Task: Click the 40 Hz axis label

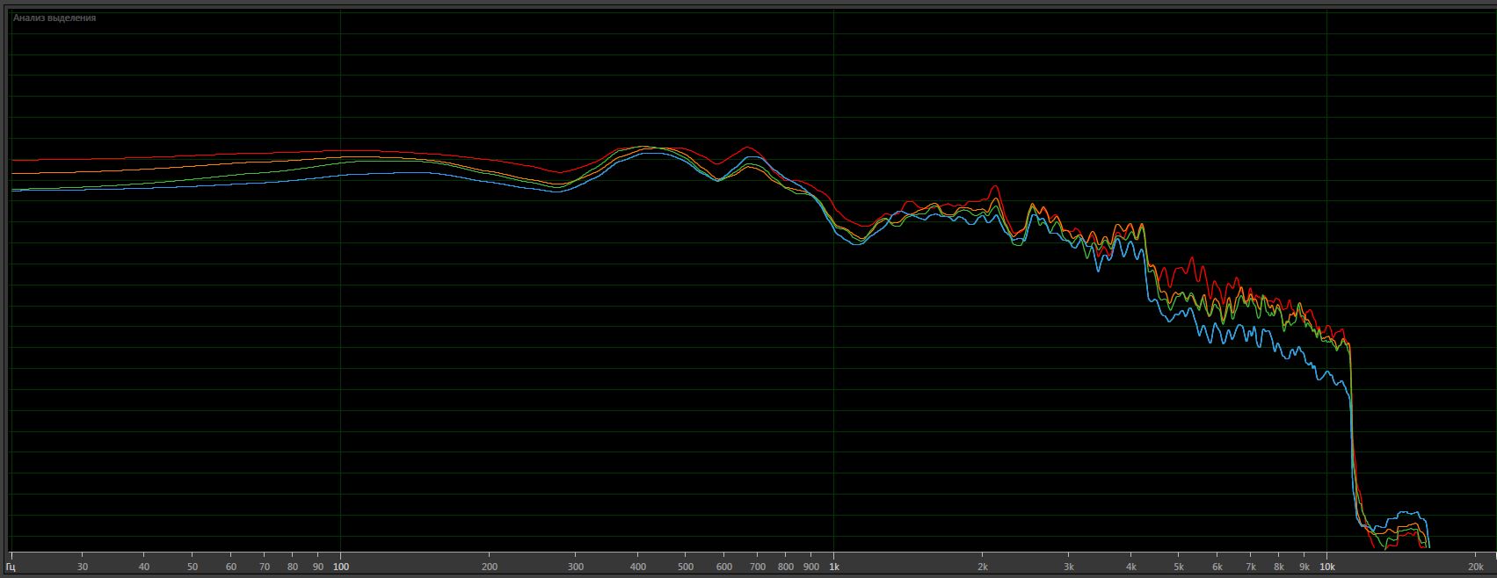Action: 144,567
